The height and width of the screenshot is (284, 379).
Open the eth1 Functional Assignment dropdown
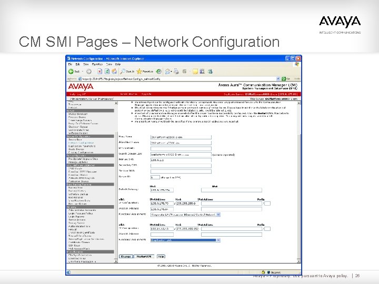click(x=185, y=240)
